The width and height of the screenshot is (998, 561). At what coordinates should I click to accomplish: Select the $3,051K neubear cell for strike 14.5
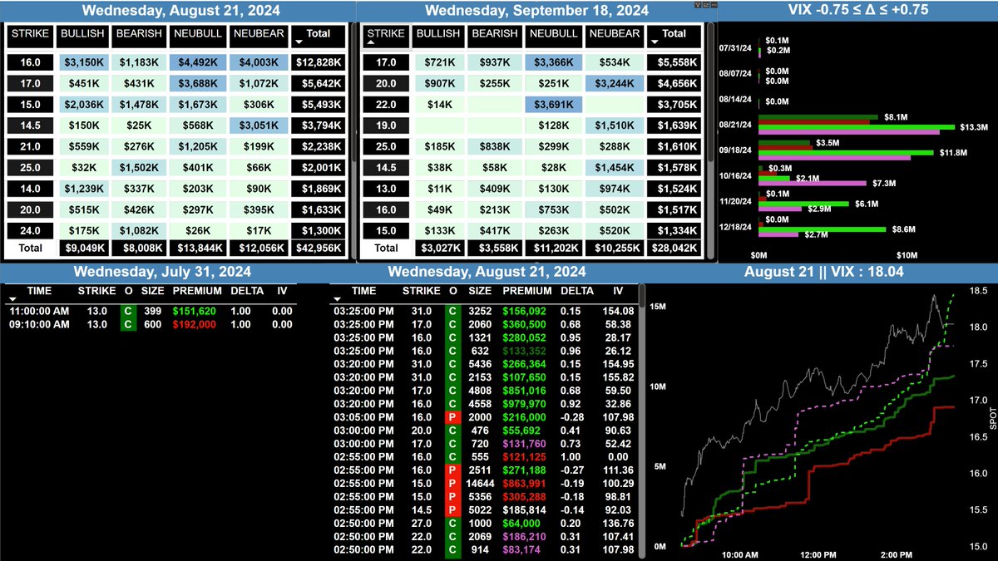tap(258, 125)
